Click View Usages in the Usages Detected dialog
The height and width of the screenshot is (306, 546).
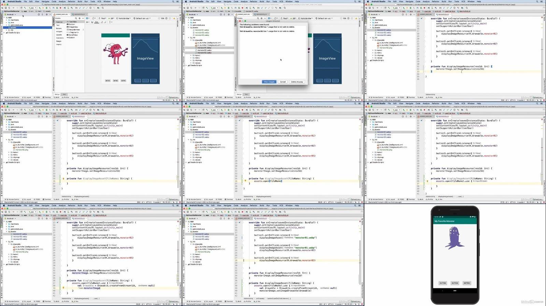point(269,82)
